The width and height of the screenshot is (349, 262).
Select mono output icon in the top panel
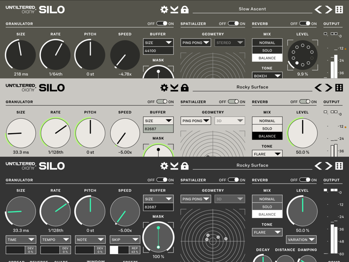(326, 33)
